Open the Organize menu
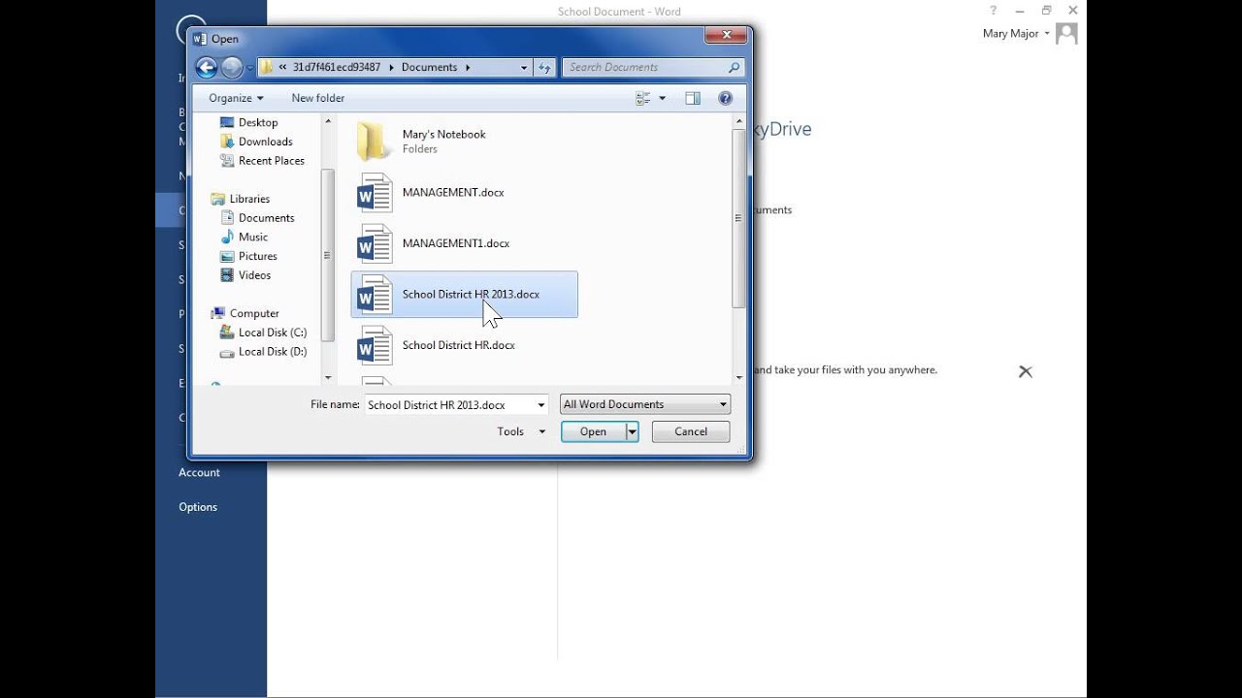The height and width of the screenshot is (698, 1242). point(236,98)
